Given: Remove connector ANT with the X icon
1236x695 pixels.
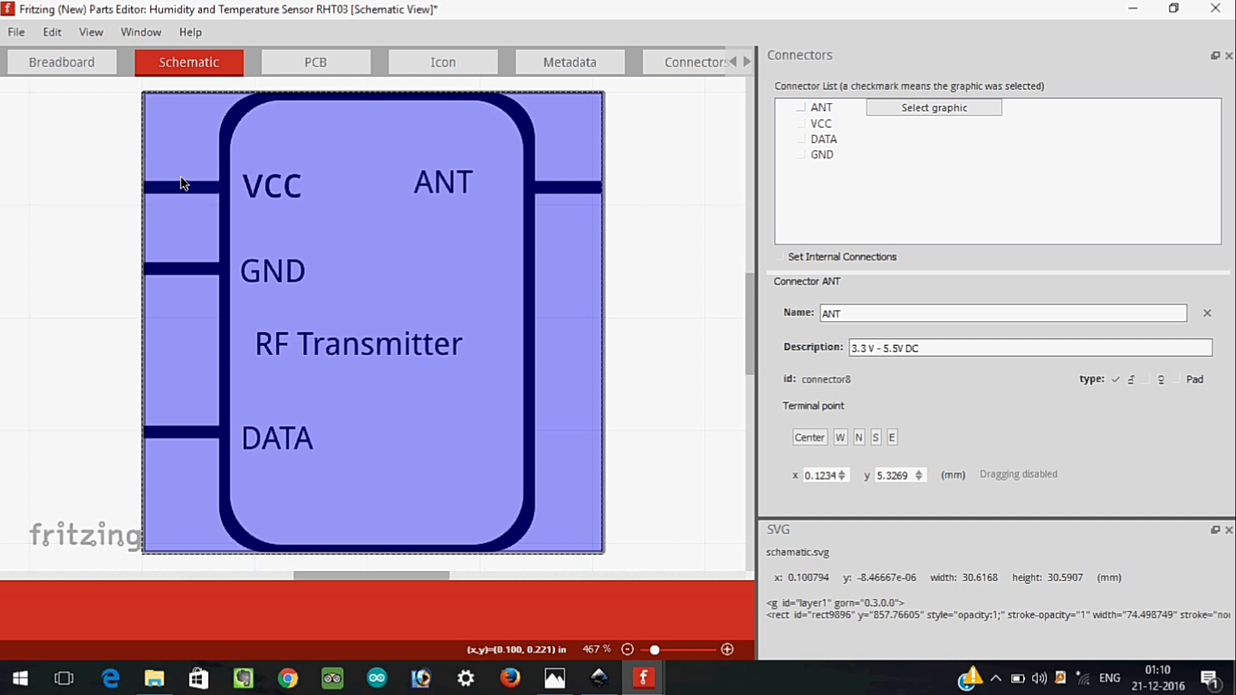Looking at the screenshot, I should click(x=1207, y=313).
